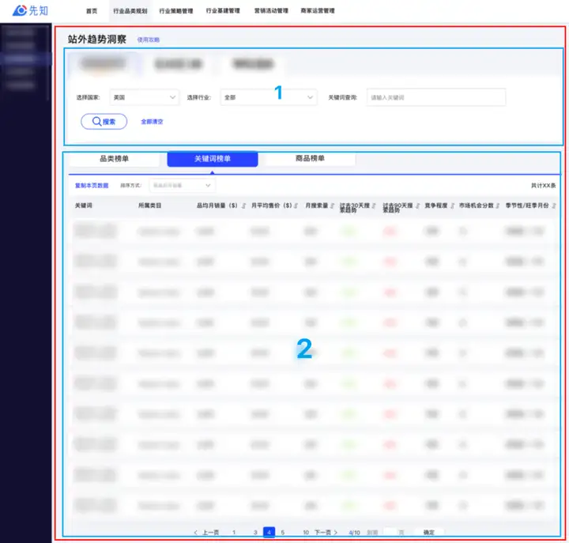
Task: Click the 先知 logo icon
Action: pos(20,10)
